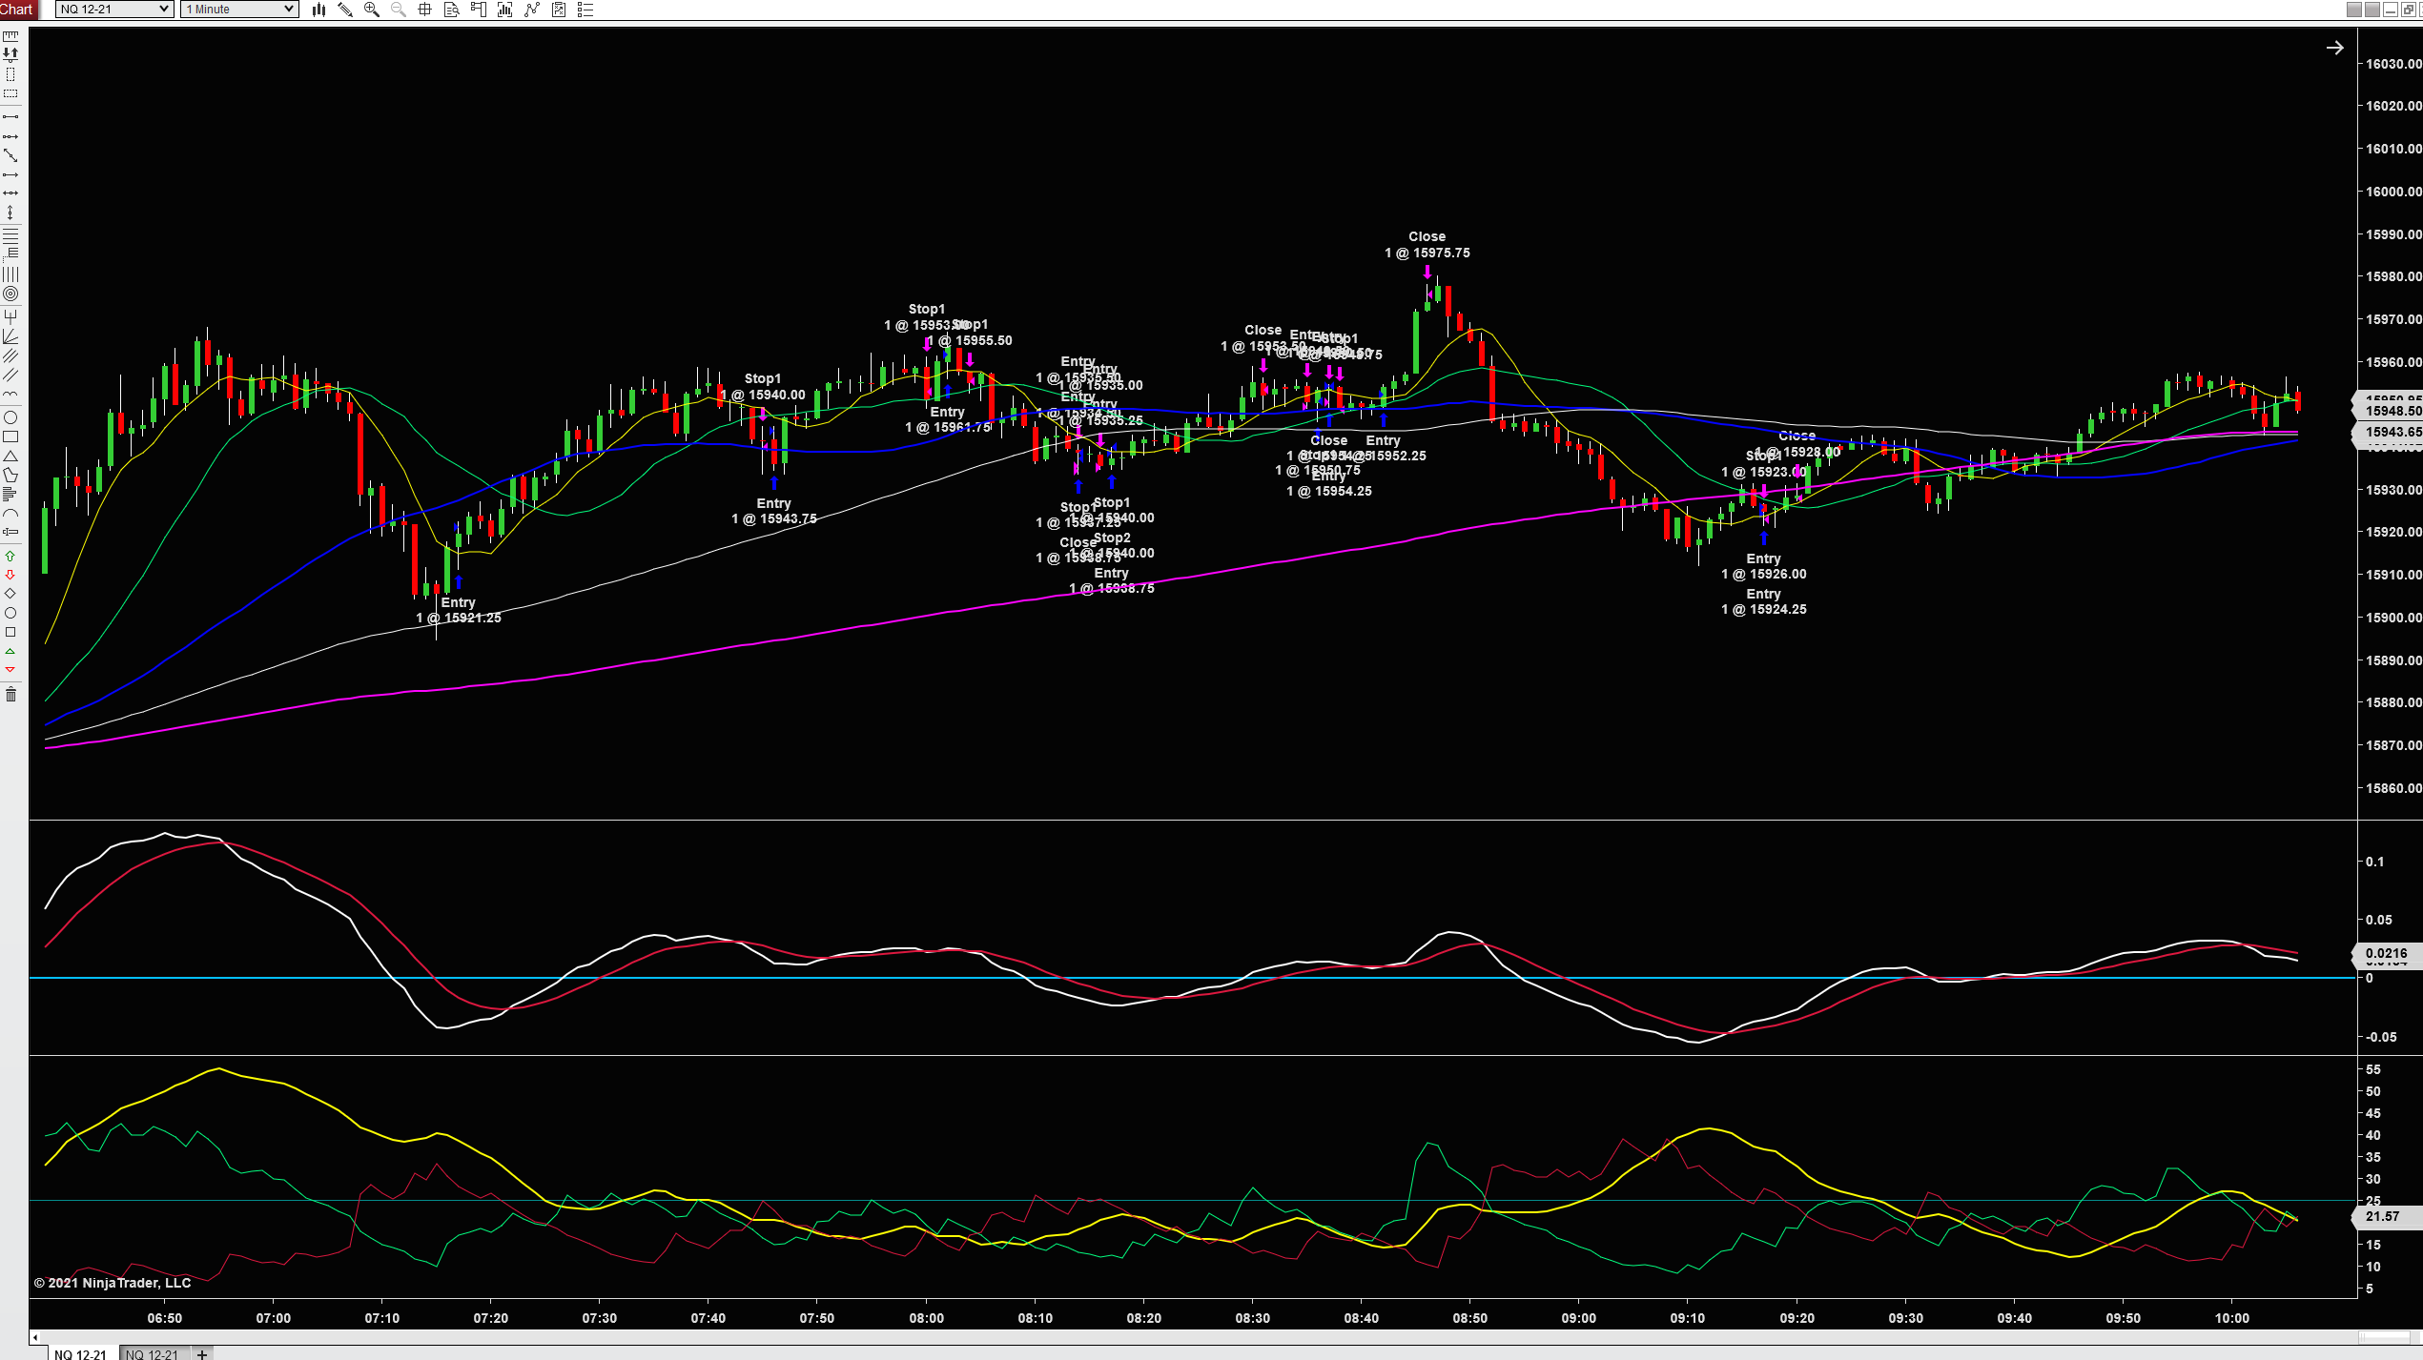2423x1360 pixels.
Task: Click the Entry 1 @ 15924.25 label
Action: tap(1764, 601)
